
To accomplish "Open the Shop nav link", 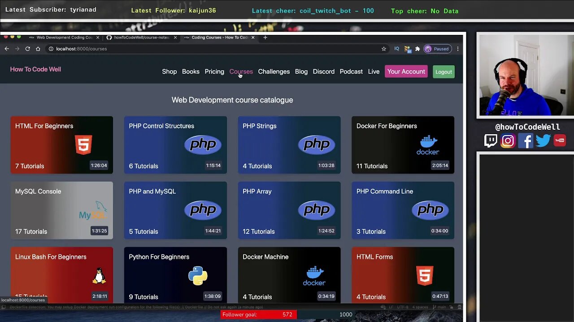I will point(170,72).
